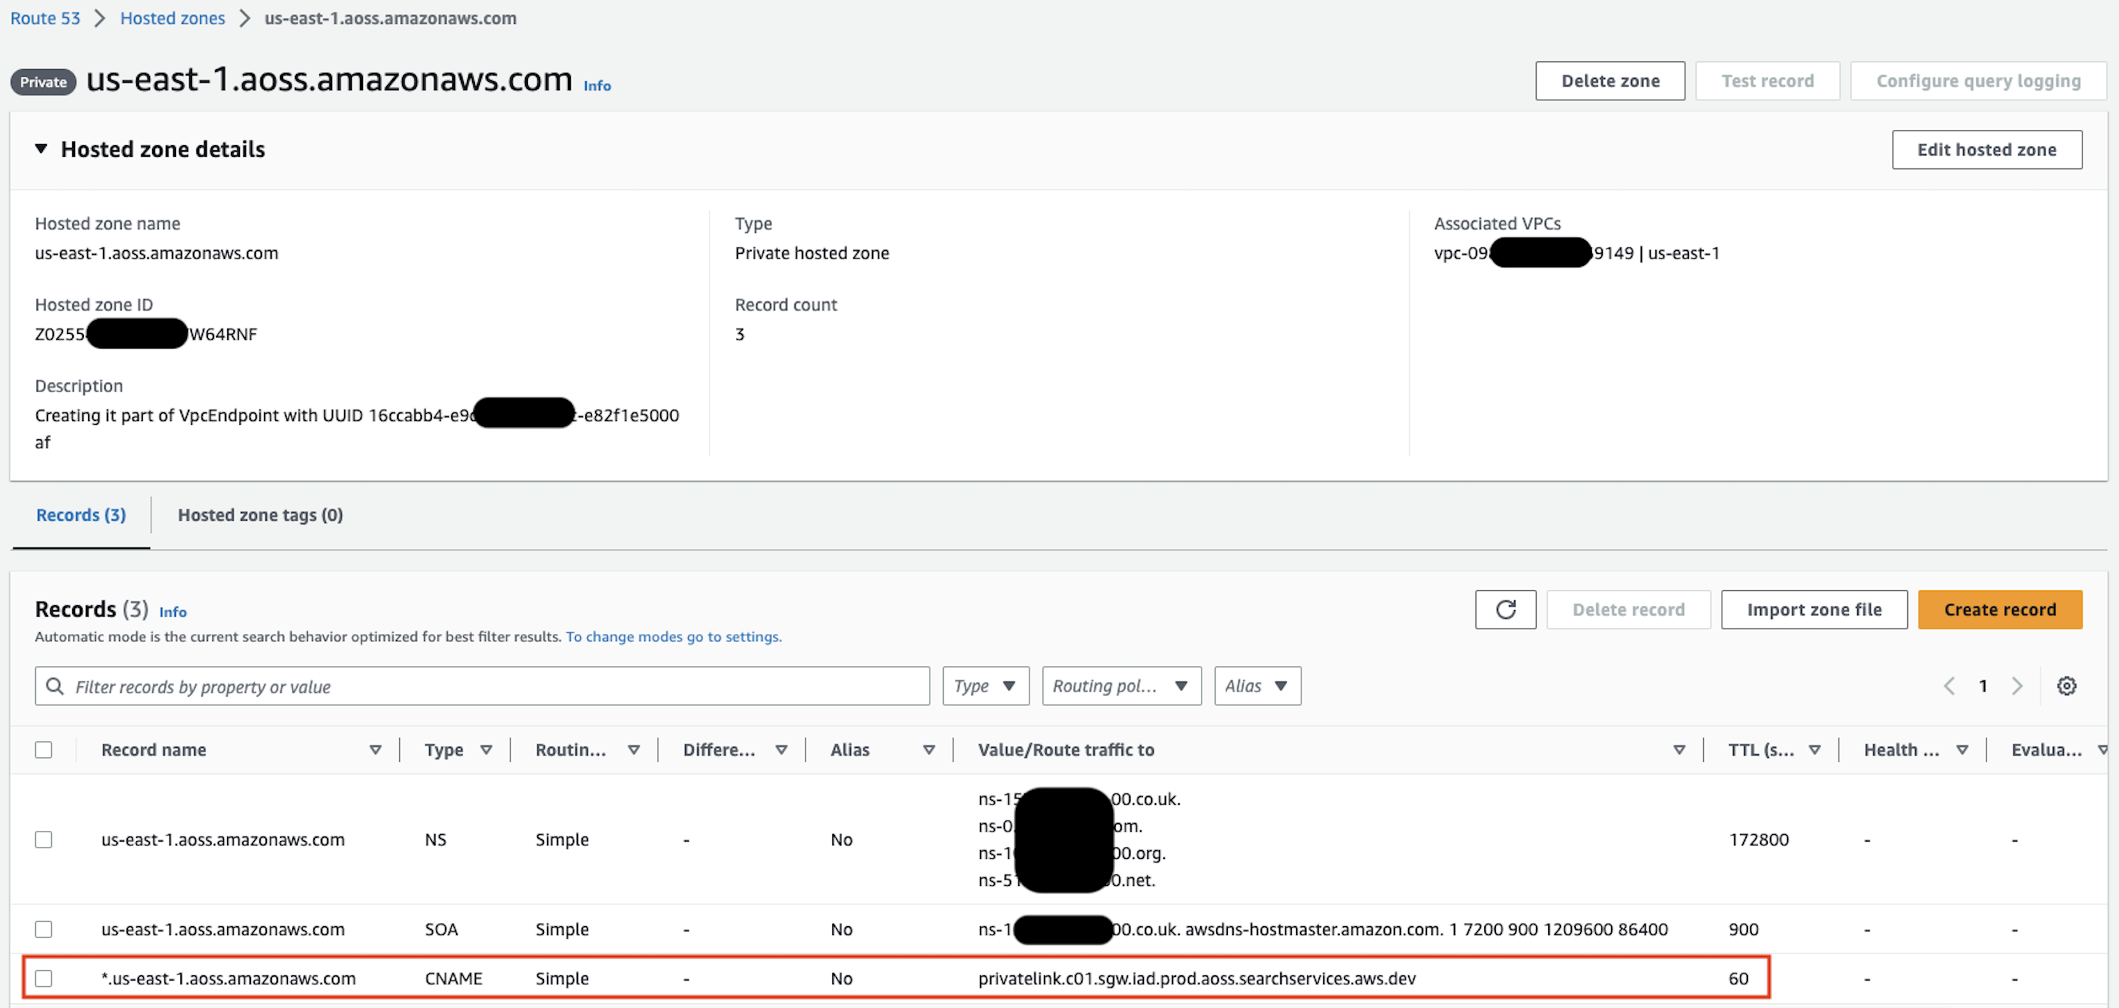Tick the NS record checkbox

coord(44,839)
